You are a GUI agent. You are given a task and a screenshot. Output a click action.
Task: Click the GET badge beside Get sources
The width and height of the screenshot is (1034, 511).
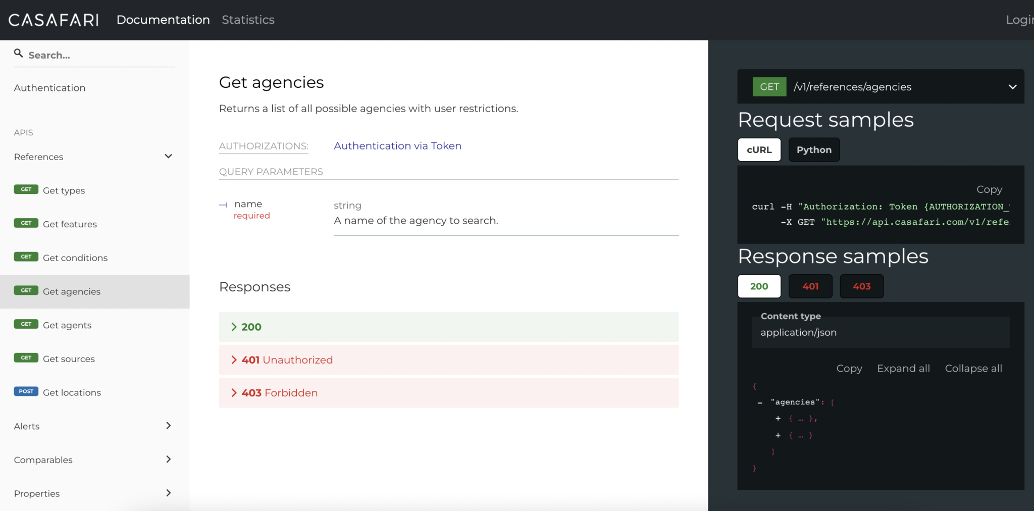coord(26,357)
